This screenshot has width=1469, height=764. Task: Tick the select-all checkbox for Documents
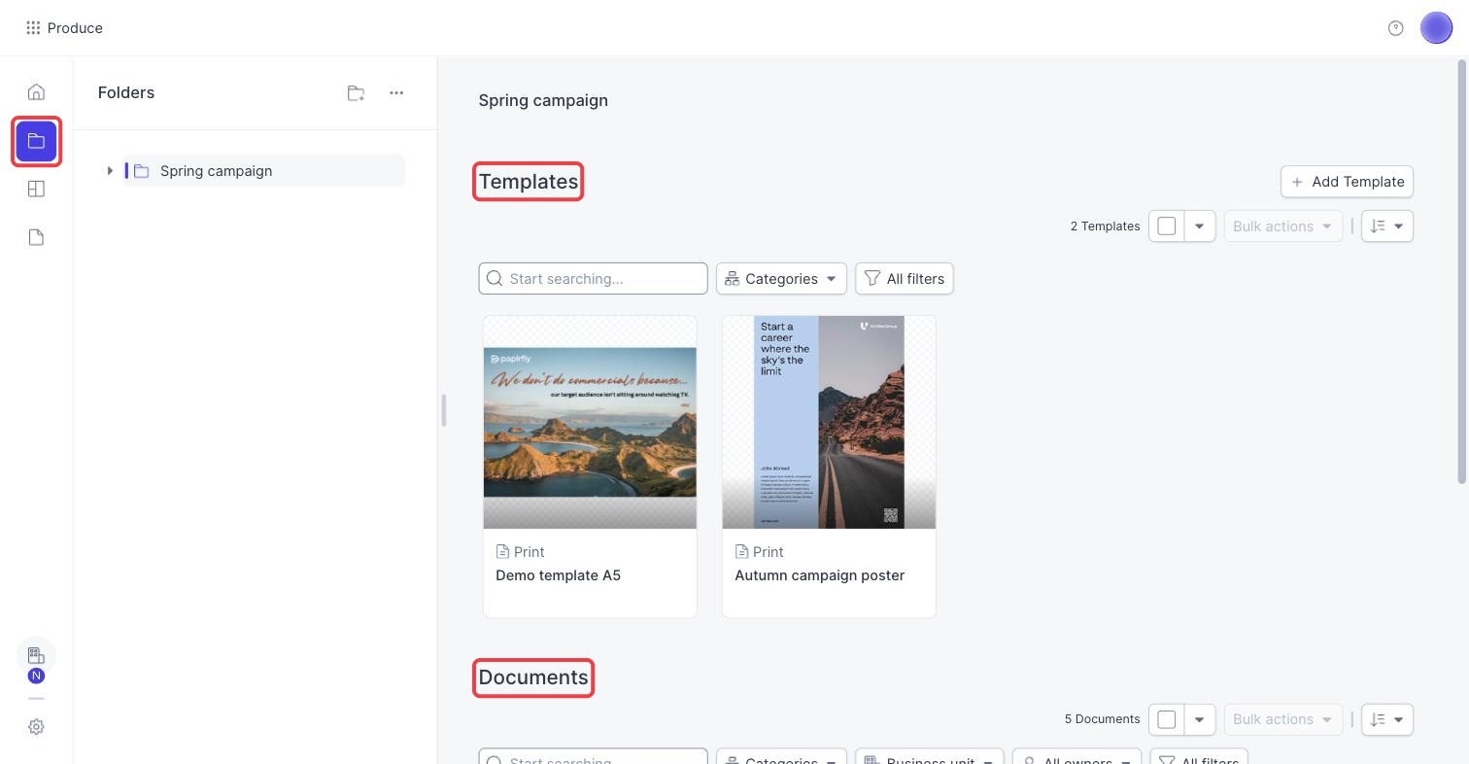pos(1167,720)
